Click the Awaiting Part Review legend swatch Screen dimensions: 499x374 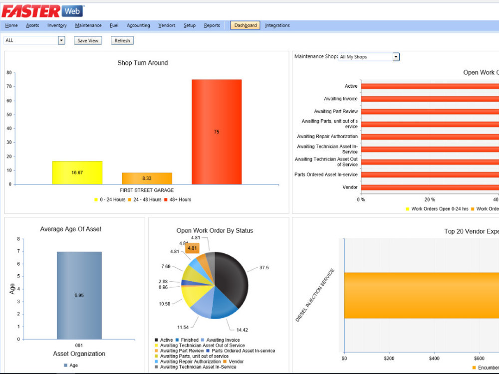point(156,351)
